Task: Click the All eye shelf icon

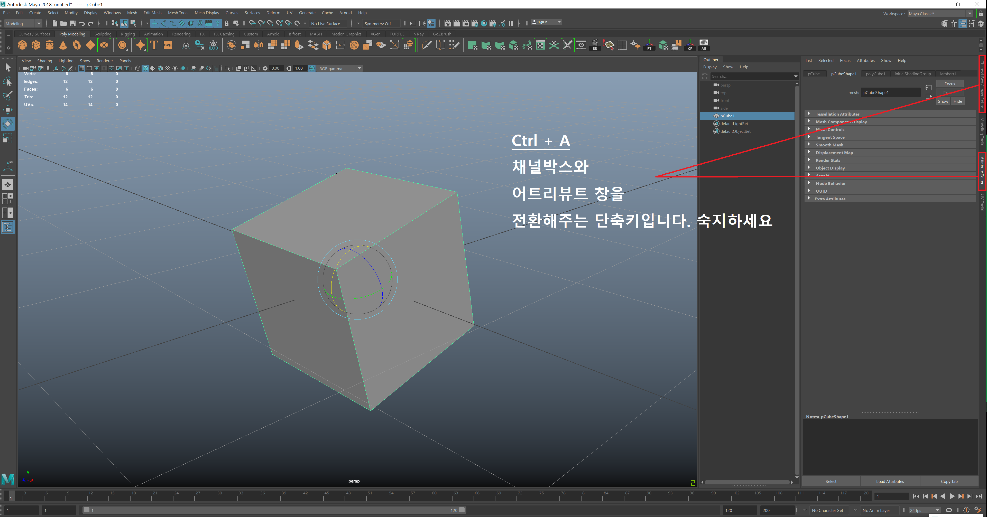Action: point(704,45)
